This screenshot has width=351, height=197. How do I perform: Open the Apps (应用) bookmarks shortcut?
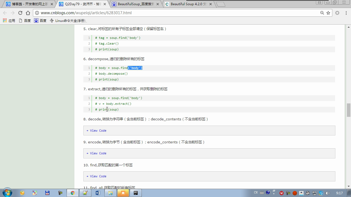pyautogui.click(x=9, y=21)
